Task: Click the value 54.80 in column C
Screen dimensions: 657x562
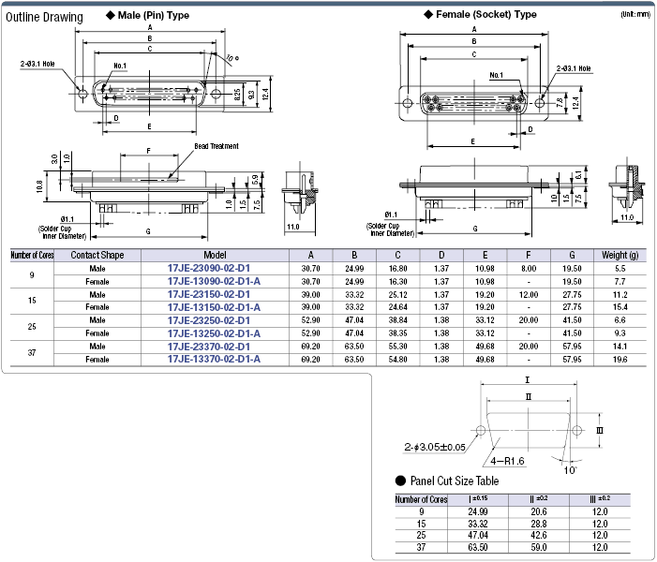Action: pyautogui.click(x=397, y=360)
